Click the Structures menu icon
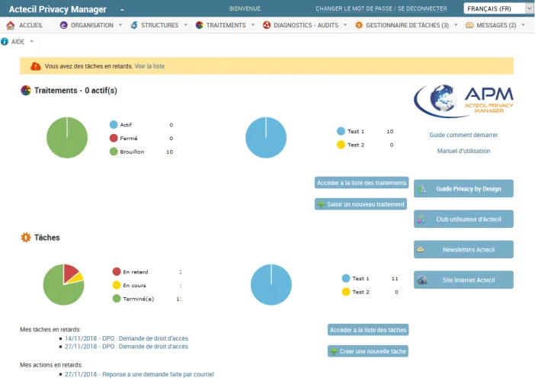The height and width of the screenshot is (381, 535). (x=134, y=25)
